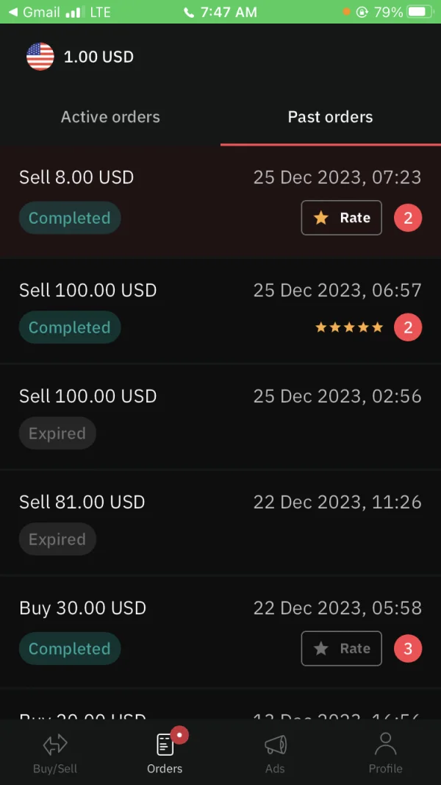
Task: Open Ads megaphone icon
Action: tap(275, 745)
